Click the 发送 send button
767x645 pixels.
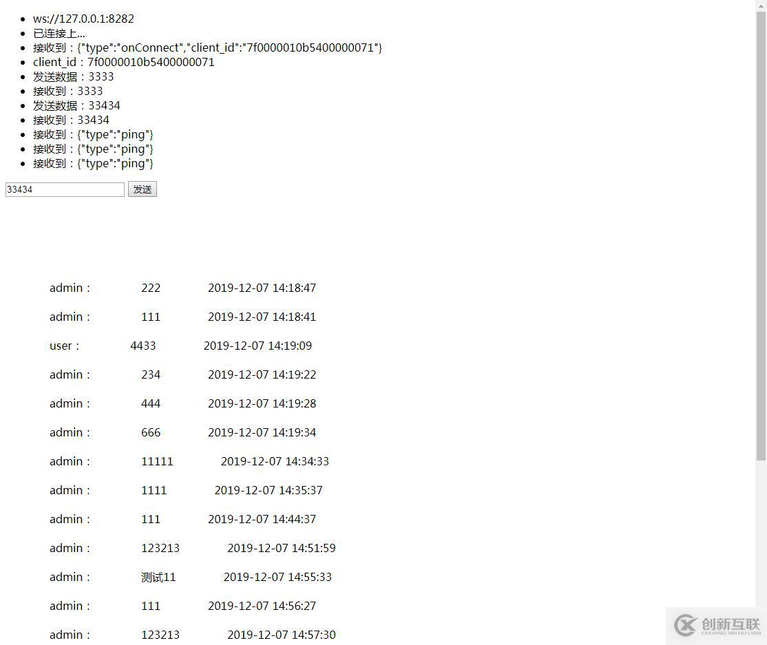(143, 189)
